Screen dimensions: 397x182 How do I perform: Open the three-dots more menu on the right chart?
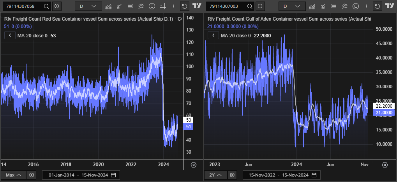click(366, 6)
